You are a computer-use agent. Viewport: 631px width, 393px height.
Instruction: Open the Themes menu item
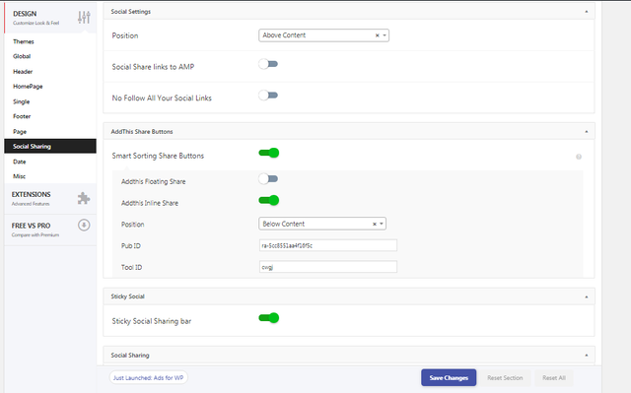pyautogui.click(x=24, y=41)
